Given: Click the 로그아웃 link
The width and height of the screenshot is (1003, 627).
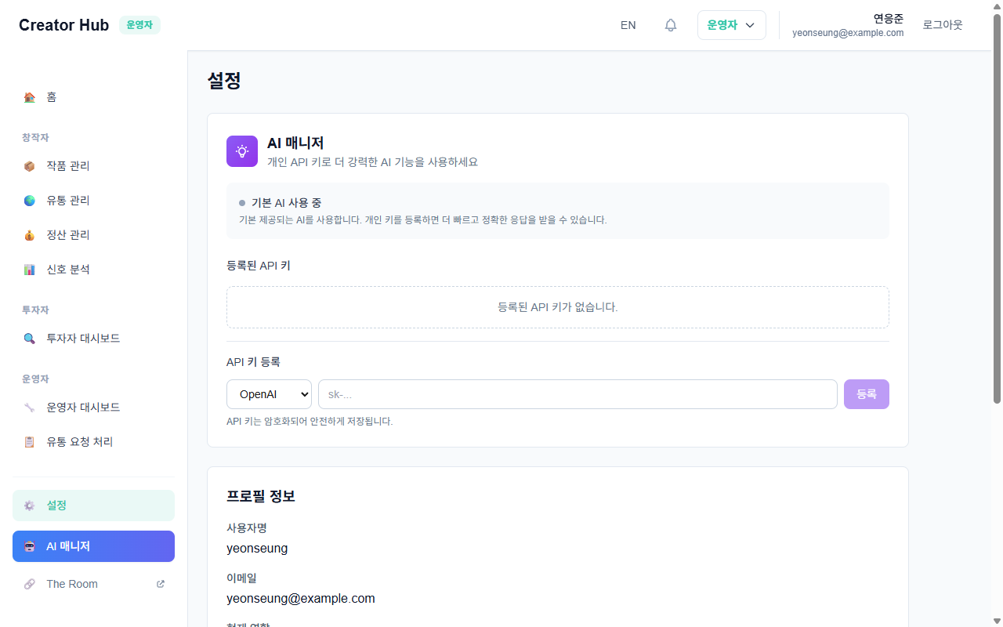Looking at the screenshot, I should [x=942, y=25].
